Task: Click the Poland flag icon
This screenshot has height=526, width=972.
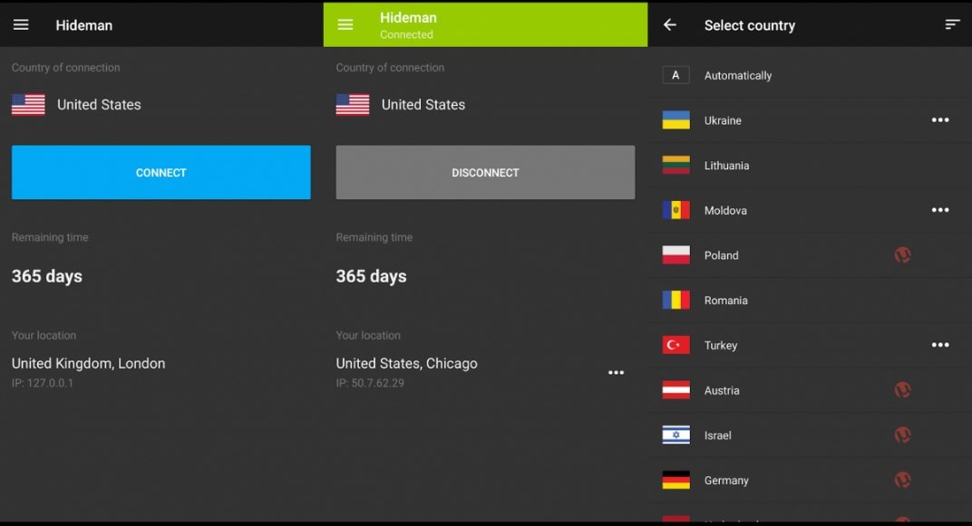Action: [x=676, y=255]
